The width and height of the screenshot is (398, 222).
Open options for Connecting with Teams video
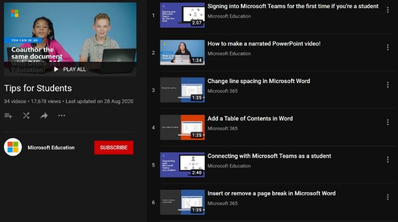coord(388,160)
